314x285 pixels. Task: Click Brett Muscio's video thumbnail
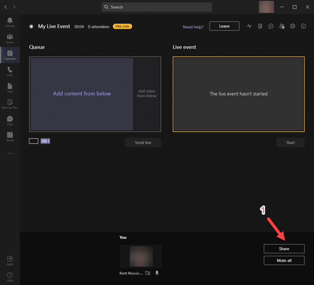point(140,256)
